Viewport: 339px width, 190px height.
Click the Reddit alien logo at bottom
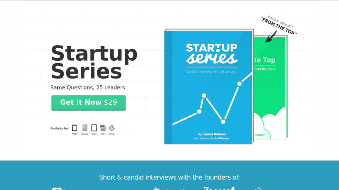[258, 188]
